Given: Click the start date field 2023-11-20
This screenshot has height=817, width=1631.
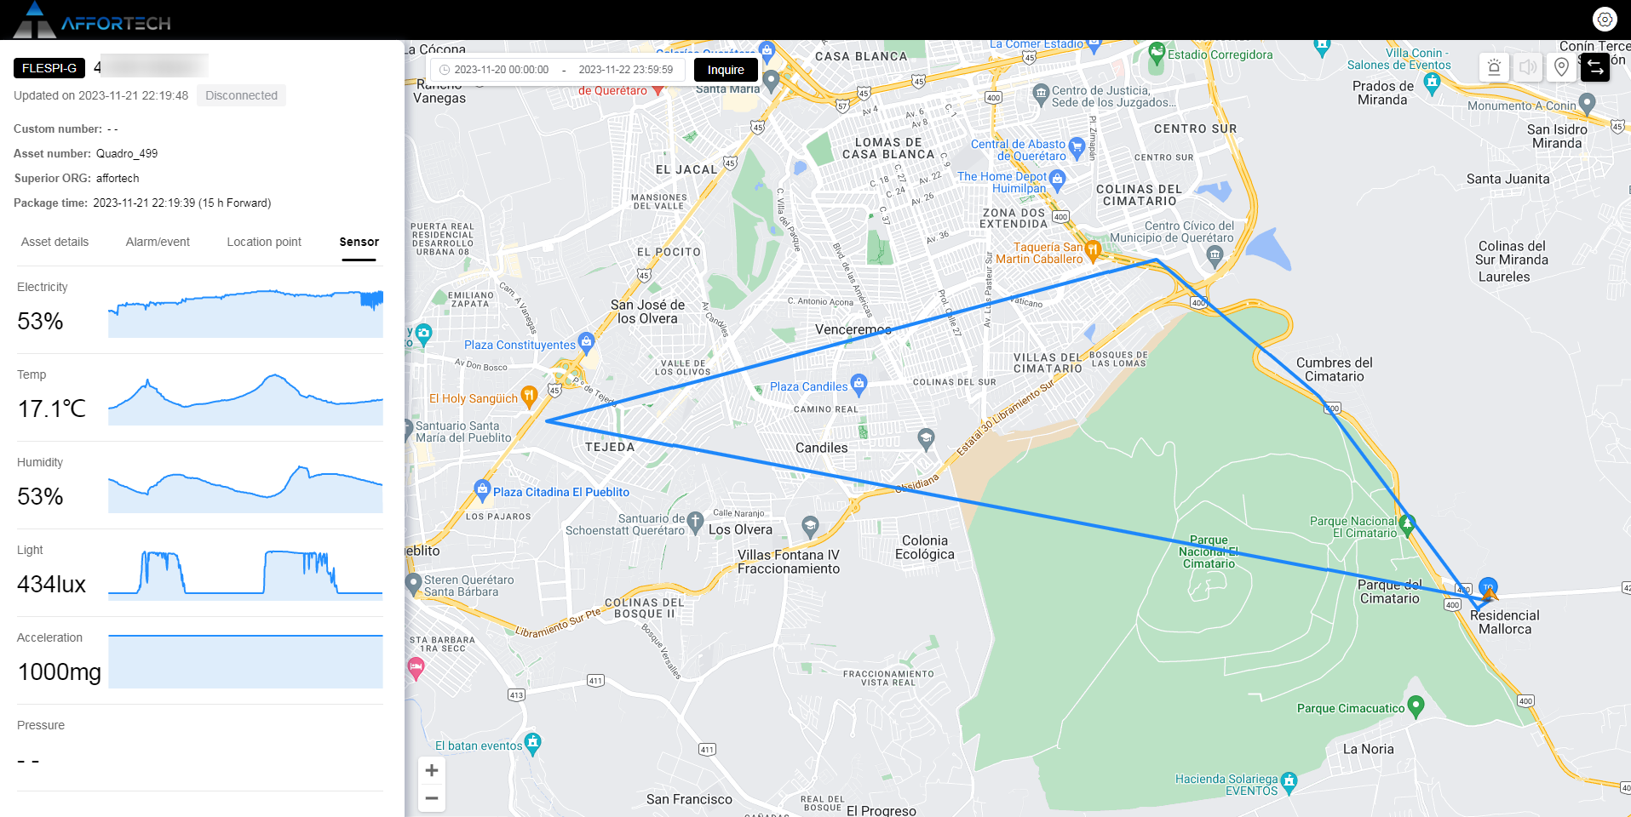Looking at the screenshot, I should coord(502,70).
